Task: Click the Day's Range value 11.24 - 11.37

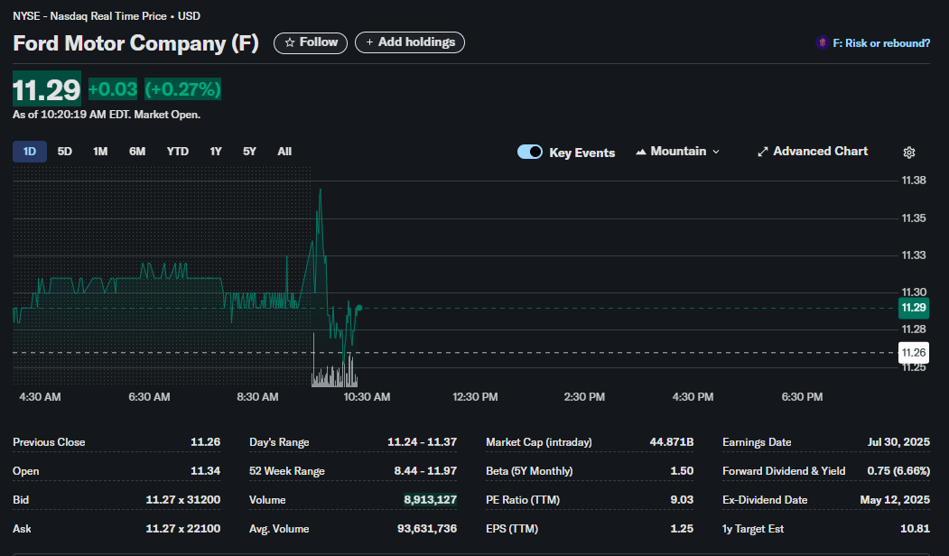Action: coord(422,442)
